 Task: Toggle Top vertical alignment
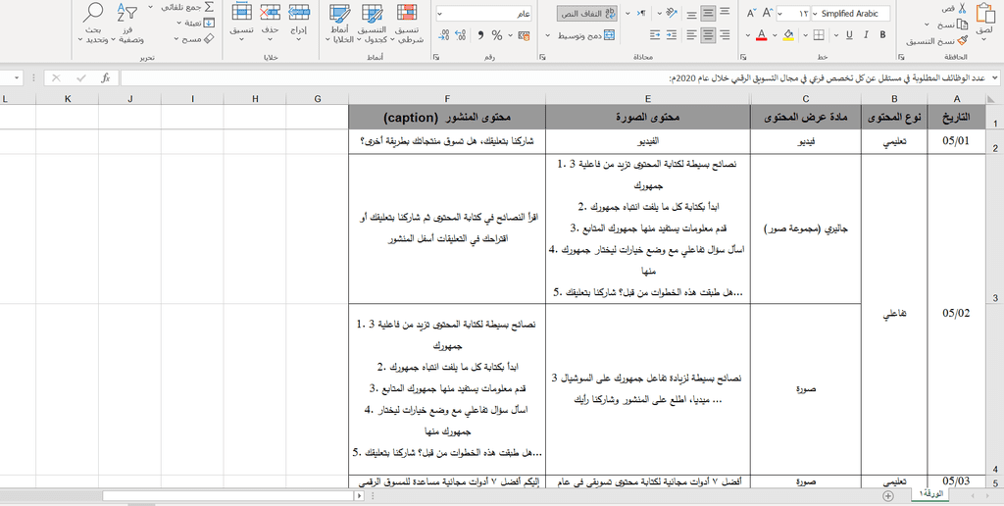point(725,13)
